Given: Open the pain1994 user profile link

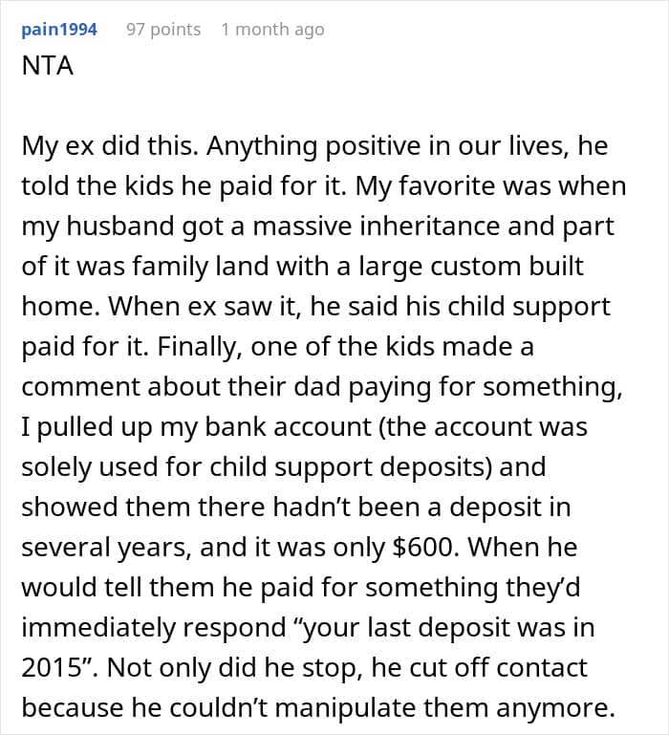Looking at the screenshot, I should [59, 30].
